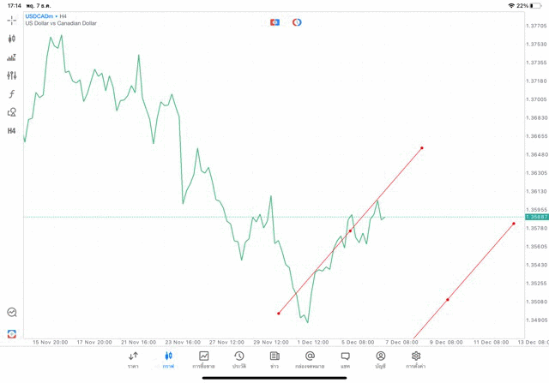Activate the crosshair cursor tool
Image resolution: width=549 pixels, height=383 pixels.
click(12, 20)
